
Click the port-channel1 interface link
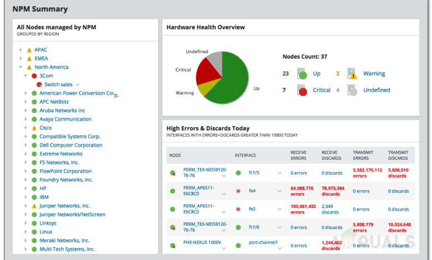[x=263, y=242]
